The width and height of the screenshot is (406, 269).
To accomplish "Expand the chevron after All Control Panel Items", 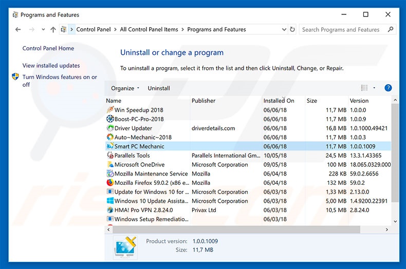I will click(182, 29).
